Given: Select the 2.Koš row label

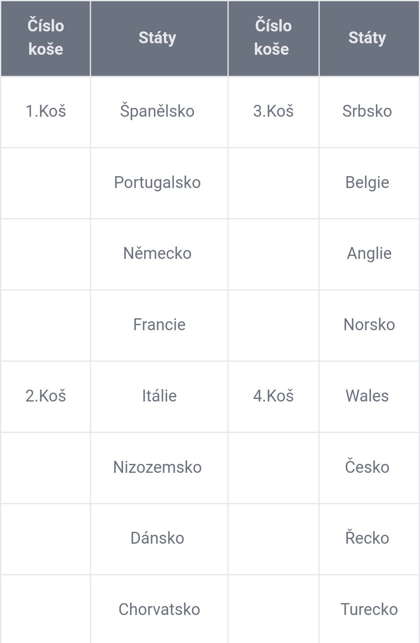Looking at the screenshot, I should (46, 396).
